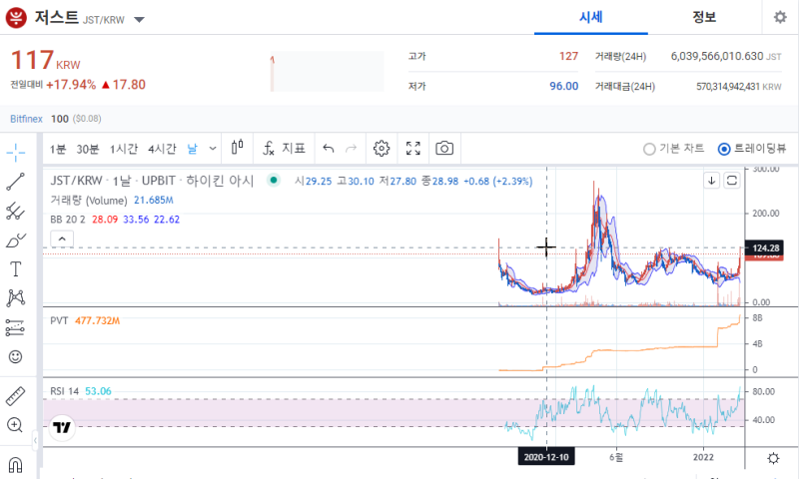Click the 124.28 price axis label

(x=765, y=247)
